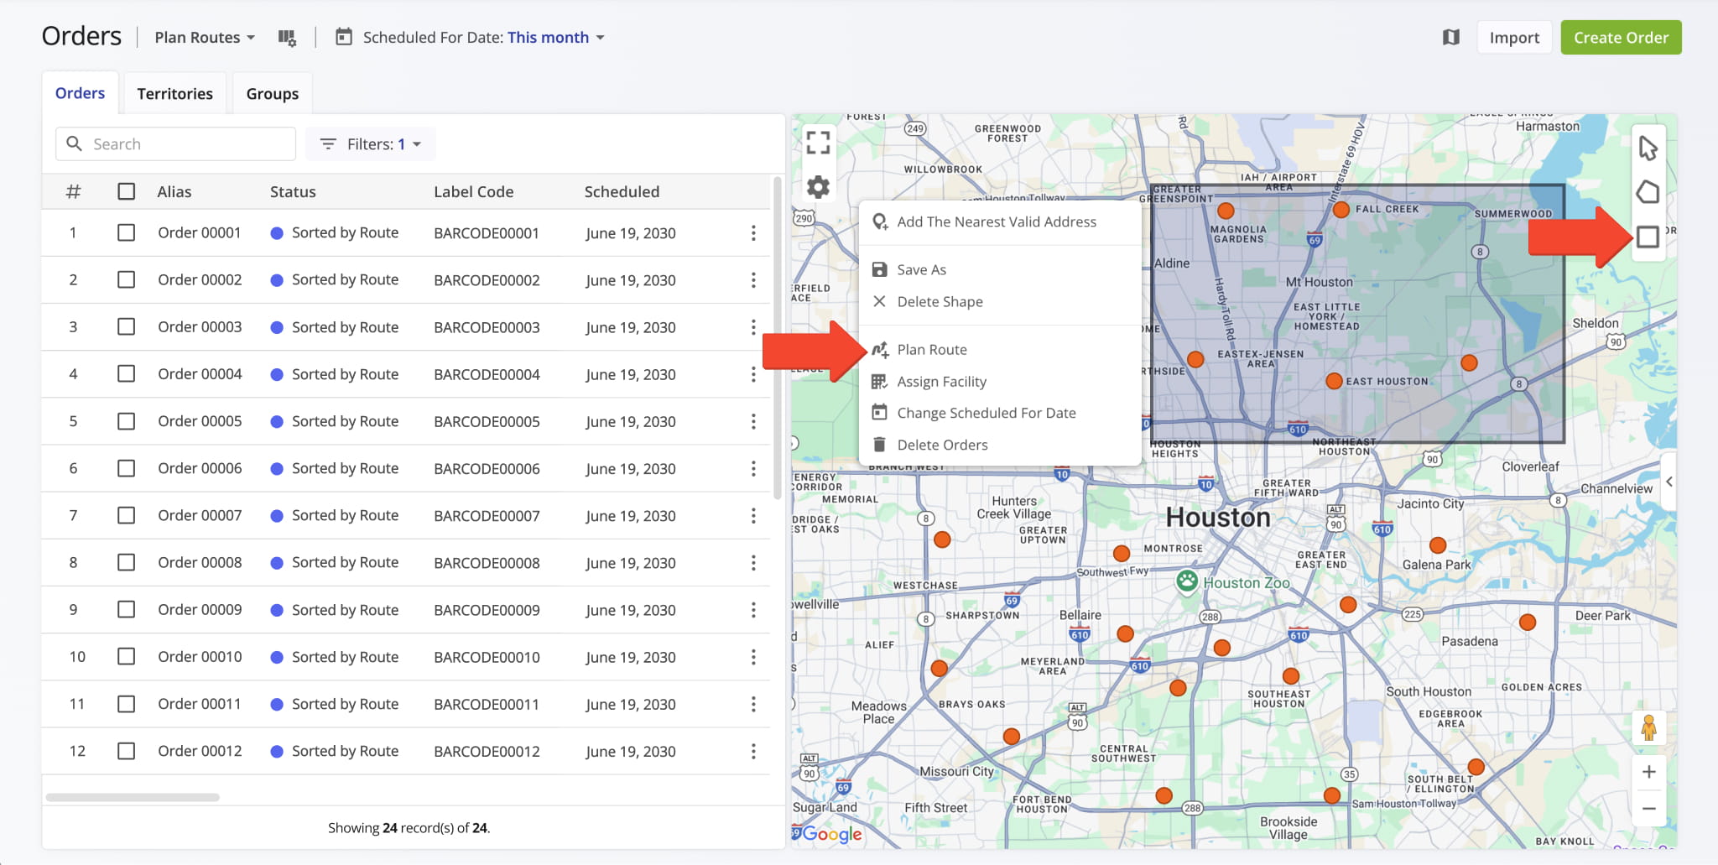Check the box for Order 00002
Viewport: 1718px width, 865px height.
[127, 279]
